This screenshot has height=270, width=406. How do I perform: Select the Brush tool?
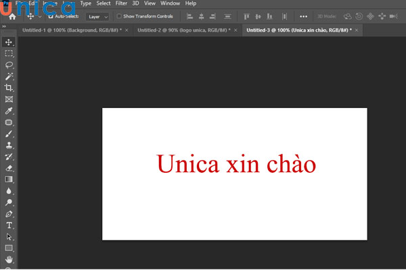tap(9, 134)
